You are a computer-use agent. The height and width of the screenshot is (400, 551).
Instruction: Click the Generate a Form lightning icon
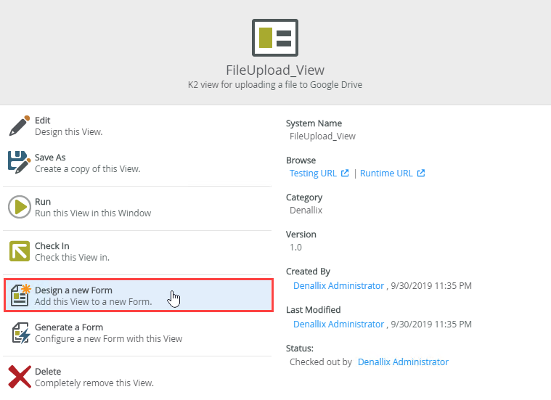(21, 332)
